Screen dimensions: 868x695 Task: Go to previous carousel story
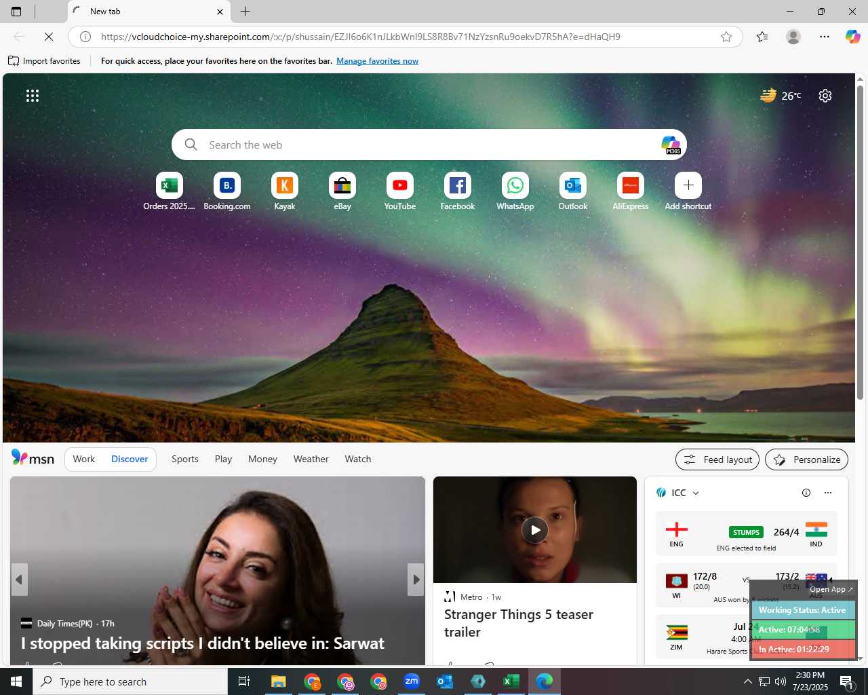[19, 580]
